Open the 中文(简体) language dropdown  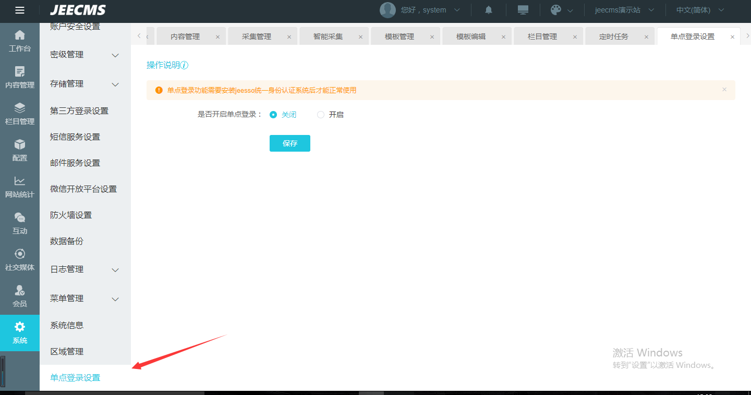click(x=700, y=10)
